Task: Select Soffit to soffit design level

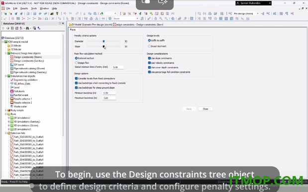Action: click(149, 40)
